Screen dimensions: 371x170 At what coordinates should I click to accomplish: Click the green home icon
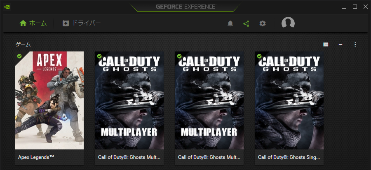(23, 23)
